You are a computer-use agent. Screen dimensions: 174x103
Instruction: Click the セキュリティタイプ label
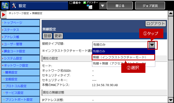pos(56,75)
